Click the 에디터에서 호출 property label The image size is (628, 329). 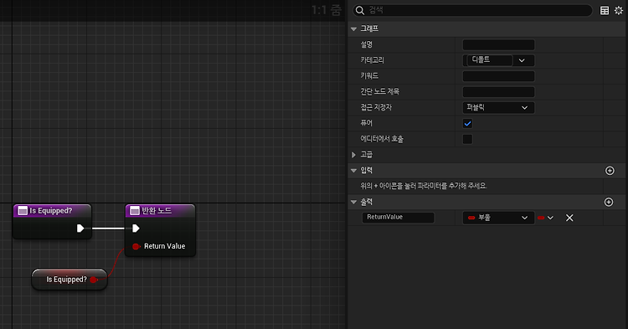click(382, 139)
